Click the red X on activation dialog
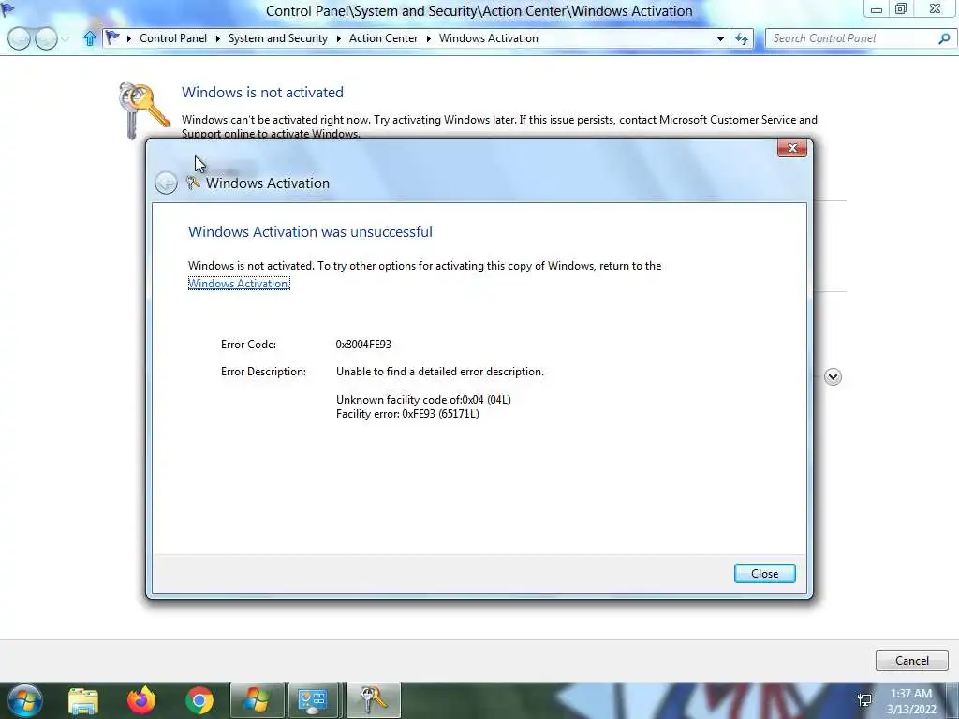The image size is (959, 719). (792, 148)
